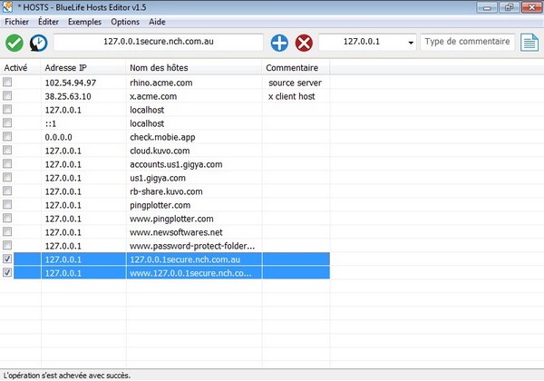Click the blue plus add entry icon

(x=279, y=43)
